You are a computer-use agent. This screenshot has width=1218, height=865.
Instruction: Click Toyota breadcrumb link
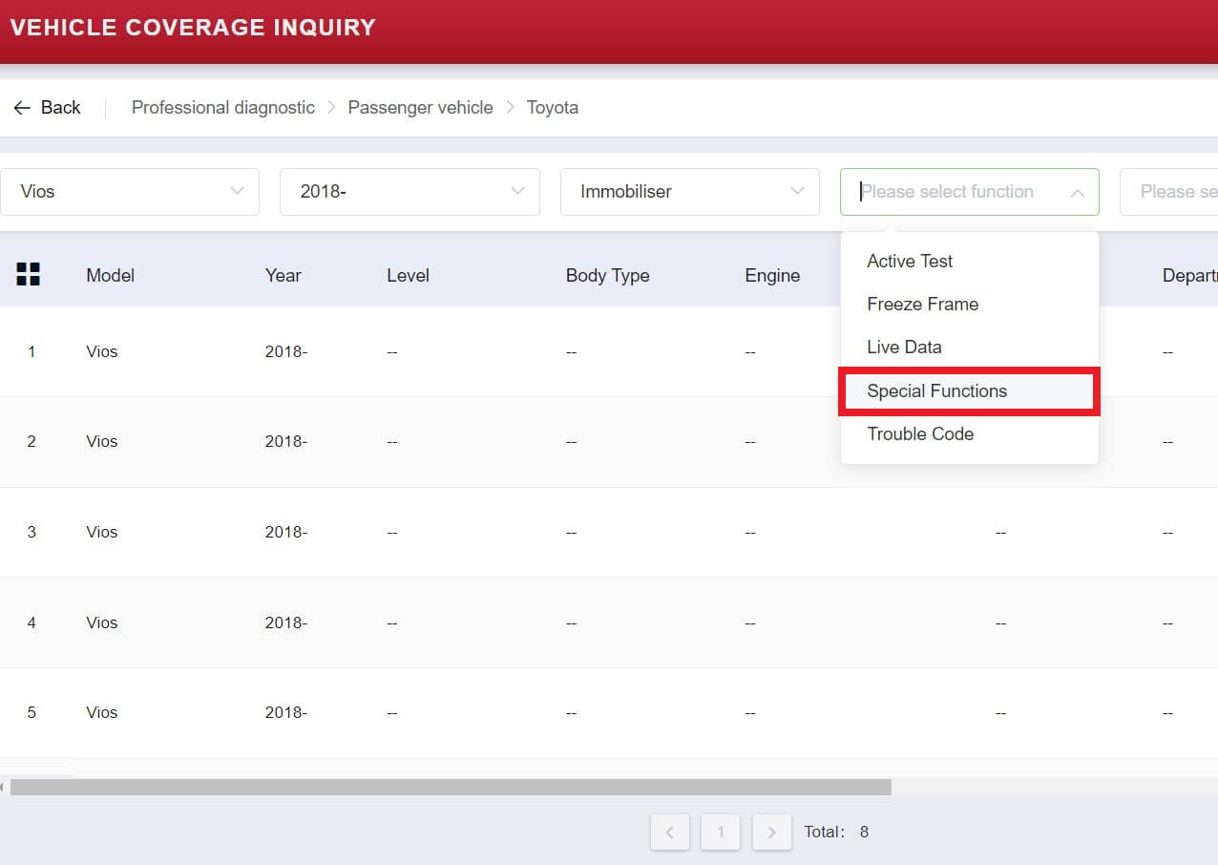552,108
